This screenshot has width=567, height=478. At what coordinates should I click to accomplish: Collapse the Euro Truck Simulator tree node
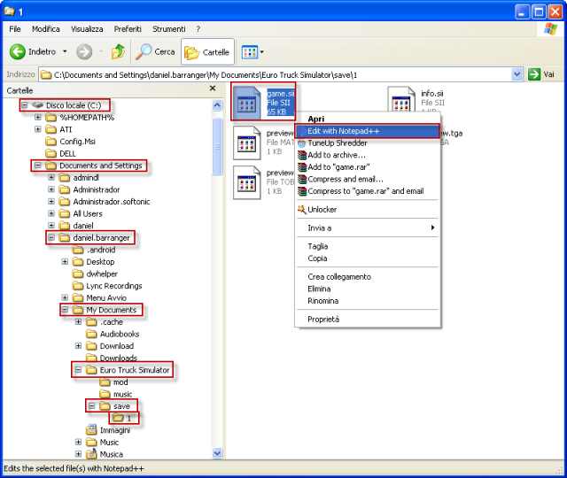pyautogui.click(x=78, y=370)
